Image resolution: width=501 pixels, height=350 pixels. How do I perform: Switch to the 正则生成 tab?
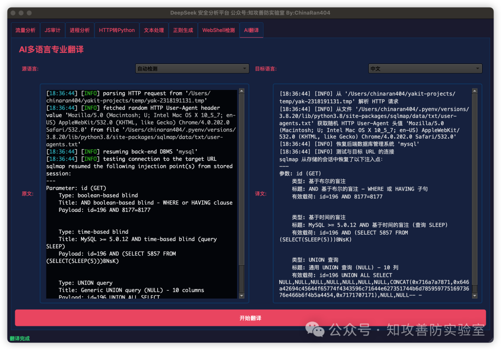(x=183, y=30)
